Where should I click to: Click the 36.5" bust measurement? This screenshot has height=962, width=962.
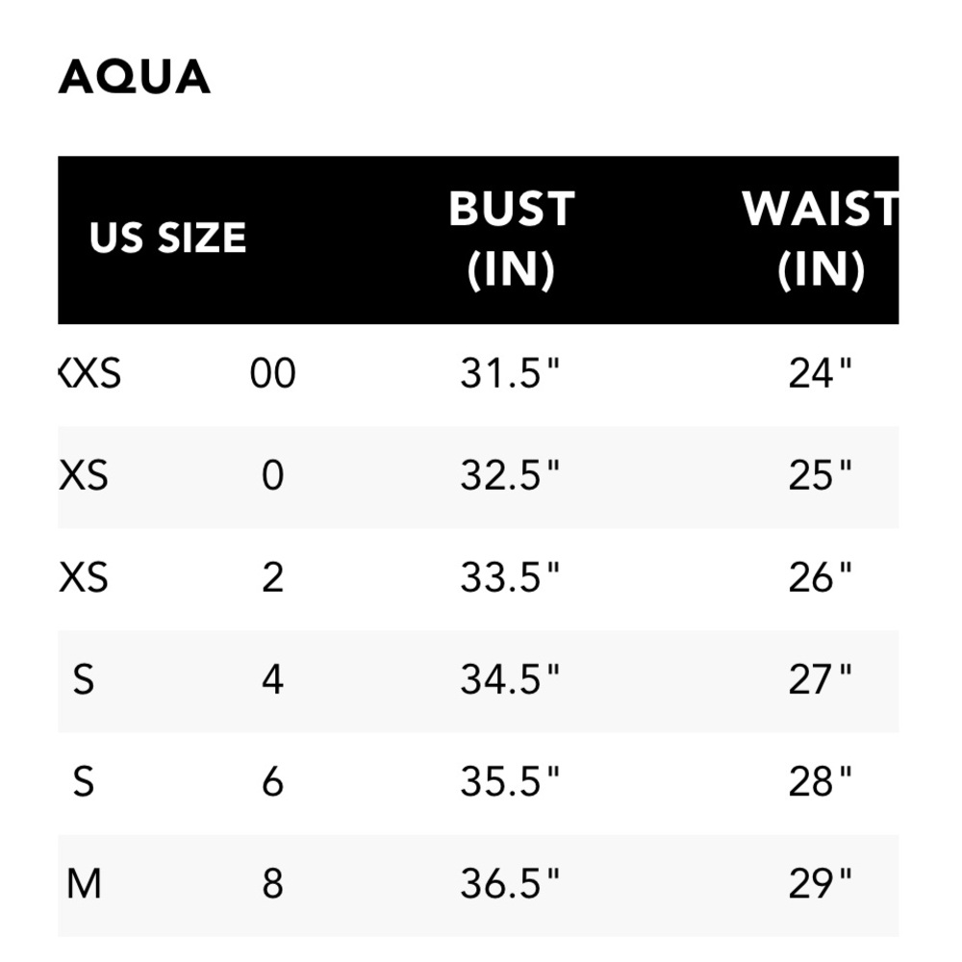[x=511, y=884]
